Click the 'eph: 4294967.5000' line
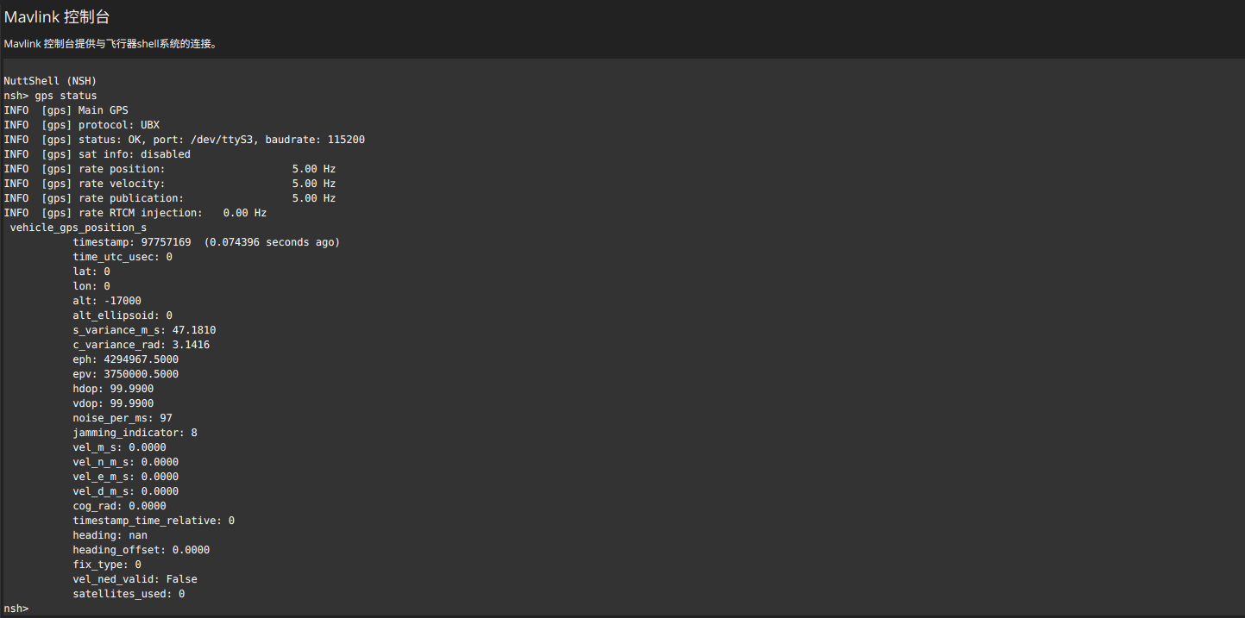Screen dimensions: 1245x618 pos(126,359)
